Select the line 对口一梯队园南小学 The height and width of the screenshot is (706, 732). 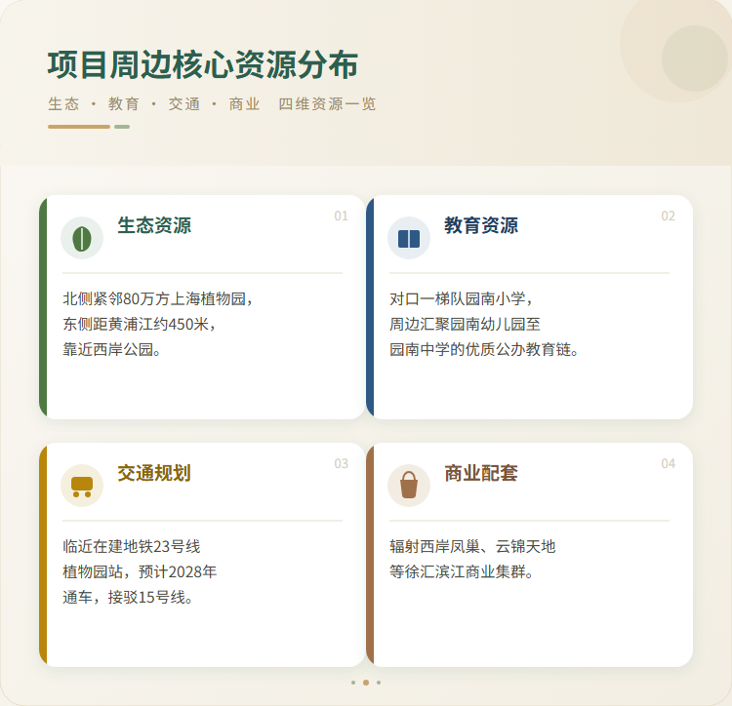[x=462, y=298]
